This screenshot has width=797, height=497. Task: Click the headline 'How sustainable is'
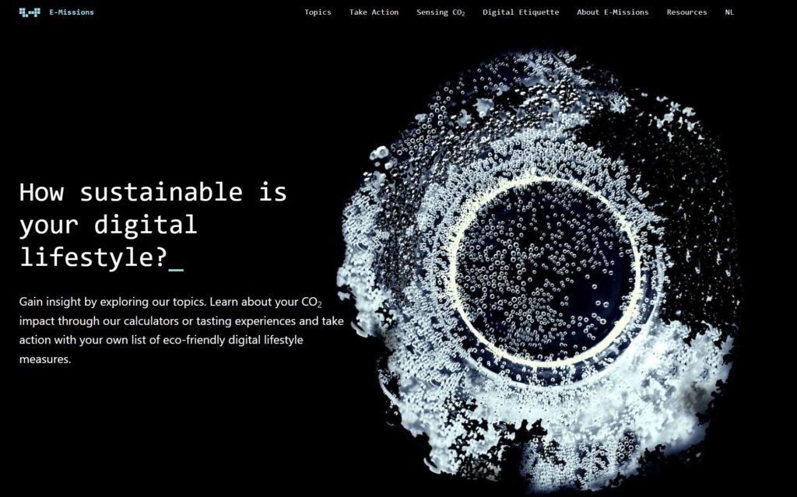click(x=153, y=193)
